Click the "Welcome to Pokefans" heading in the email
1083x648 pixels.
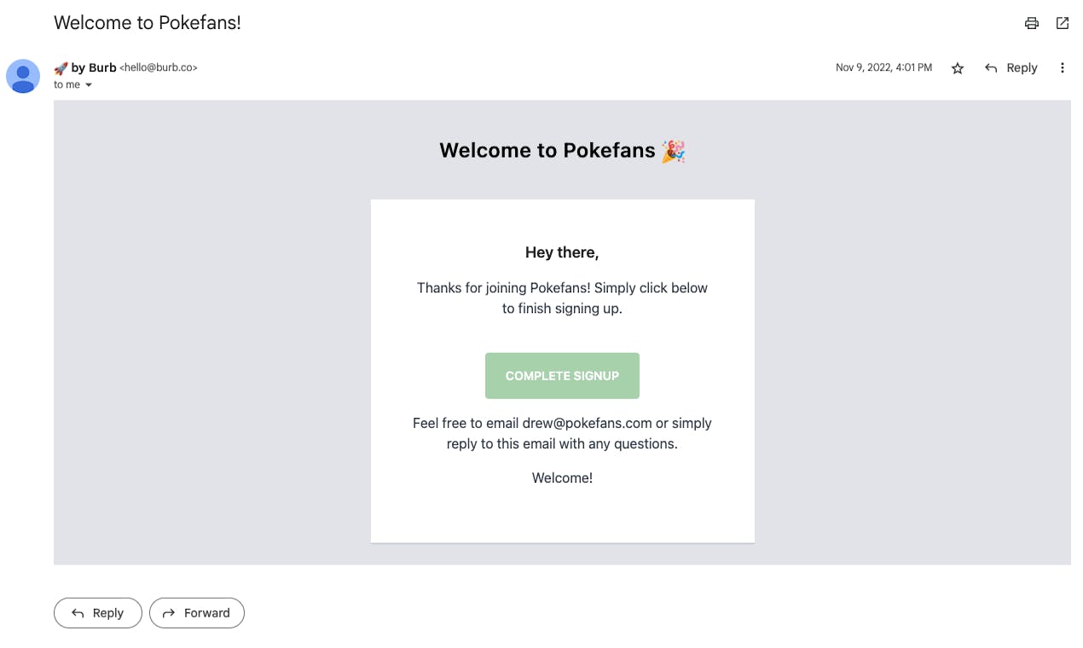click(547, 151)
